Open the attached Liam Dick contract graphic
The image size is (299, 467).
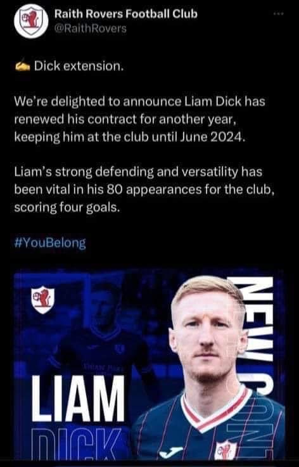[x=149, y=365]
